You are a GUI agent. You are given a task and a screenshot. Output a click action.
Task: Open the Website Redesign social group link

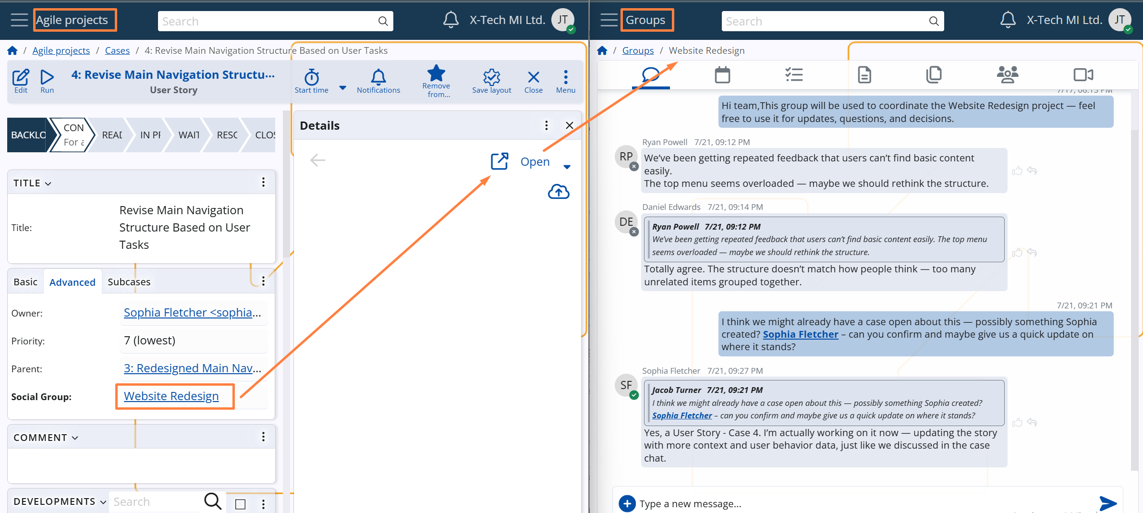click(171, 396)
